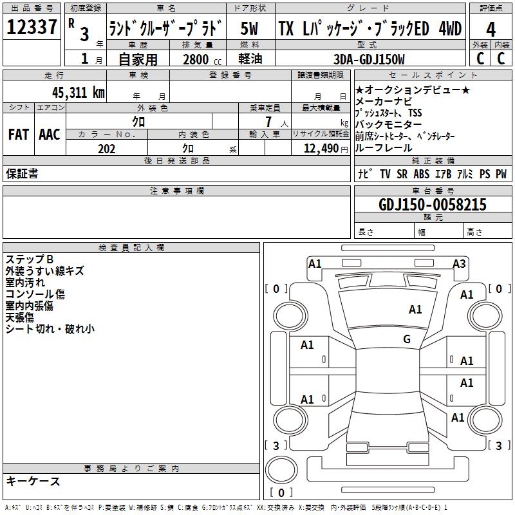Select the fuel type 軽油
Viewport: 515px width, 515px height.
[x=250, y=59]
